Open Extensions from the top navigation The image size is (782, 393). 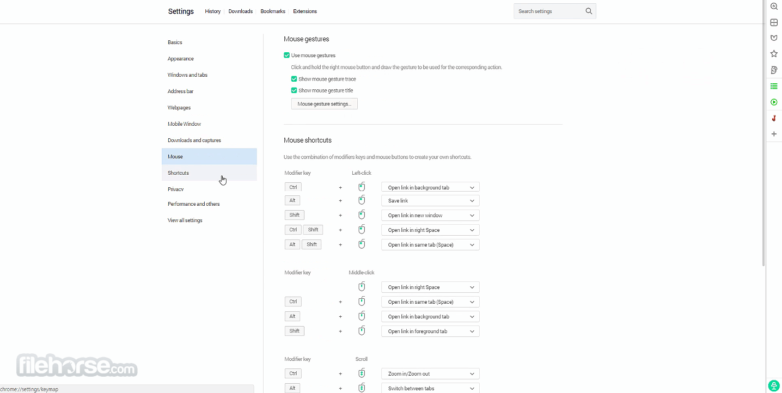tap(305, 11)
